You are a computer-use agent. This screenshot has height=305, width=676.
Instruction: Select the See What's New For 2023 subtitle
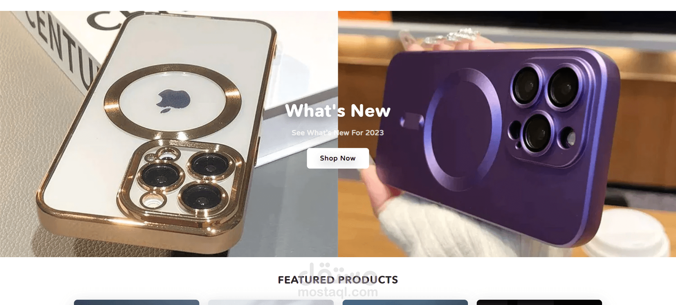338,133
